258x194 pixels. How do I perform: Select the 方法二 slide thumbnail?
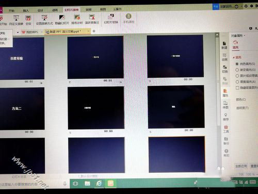point(22,109)
